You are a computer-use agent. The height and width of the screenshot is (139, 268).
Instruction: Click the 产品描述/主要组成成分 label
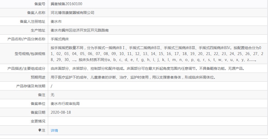26,69
